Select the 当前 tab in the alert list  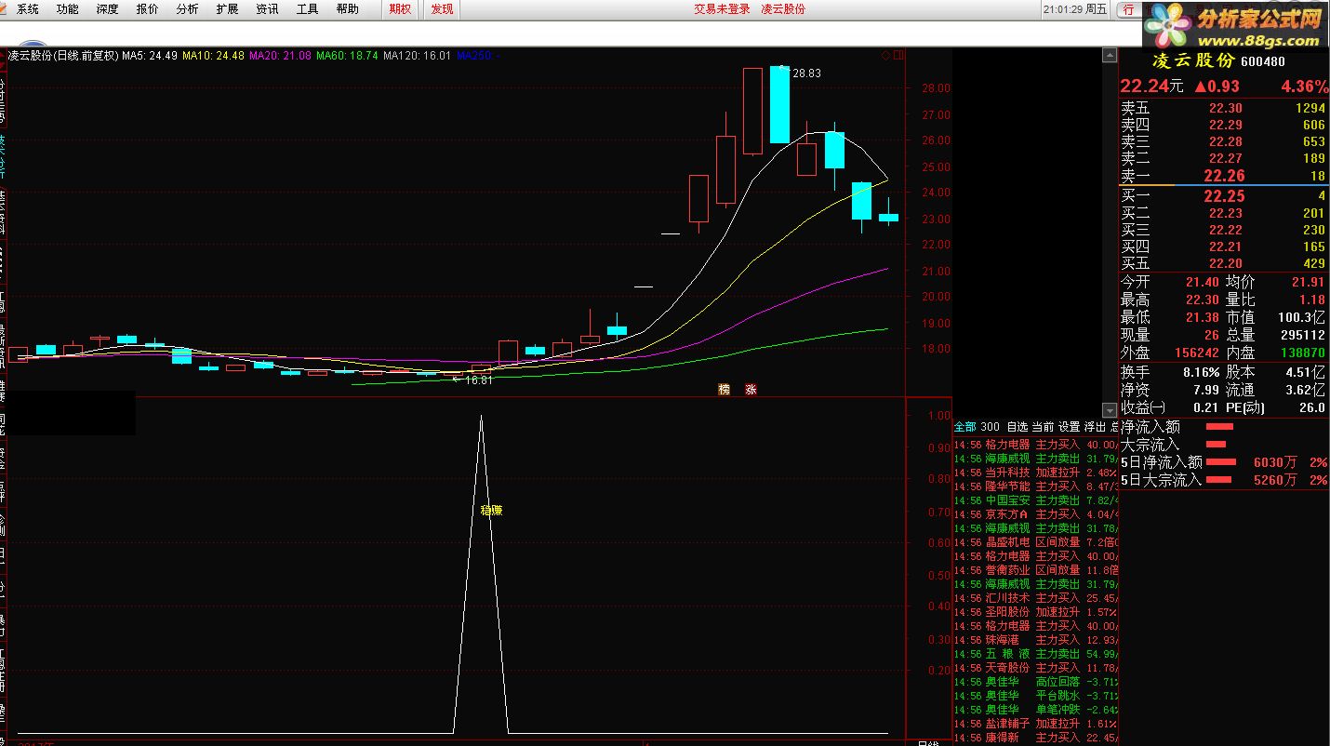pos(1044,427)
